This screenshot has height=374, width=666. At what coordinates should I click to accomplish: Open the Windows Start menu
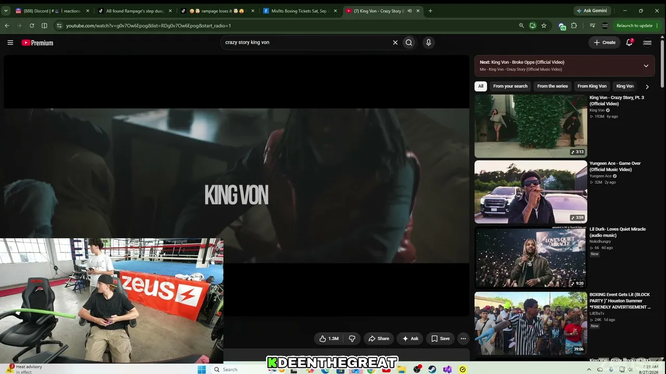[x=202, y=370]
